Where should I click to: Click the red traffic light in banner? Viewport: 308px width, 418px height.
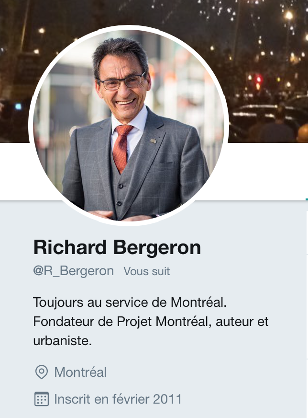click(x=258, y=79)
